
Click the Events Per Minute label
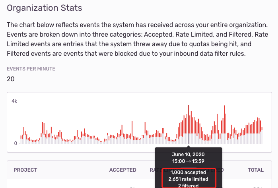click(31, 69)
